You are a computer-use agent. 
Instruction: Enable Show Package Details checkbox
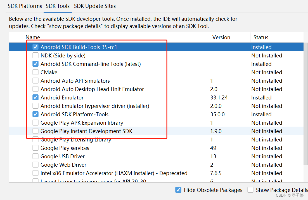point(250,190)
